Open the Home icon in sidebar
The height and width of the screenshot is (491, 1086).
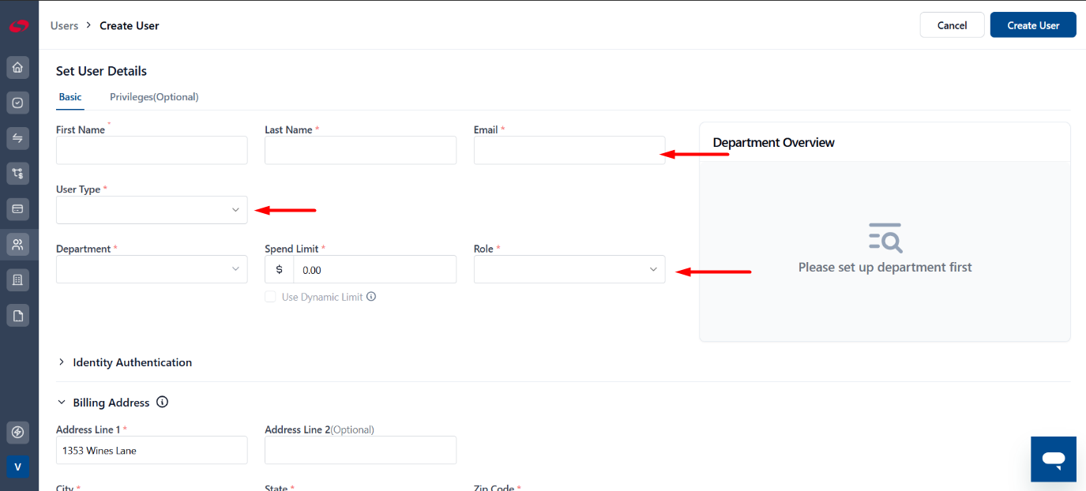18,67
